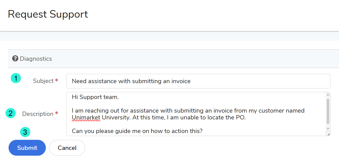Click the Description field label
The height and width of the screenshot is (166, 339).
click(x=38, y=114)
